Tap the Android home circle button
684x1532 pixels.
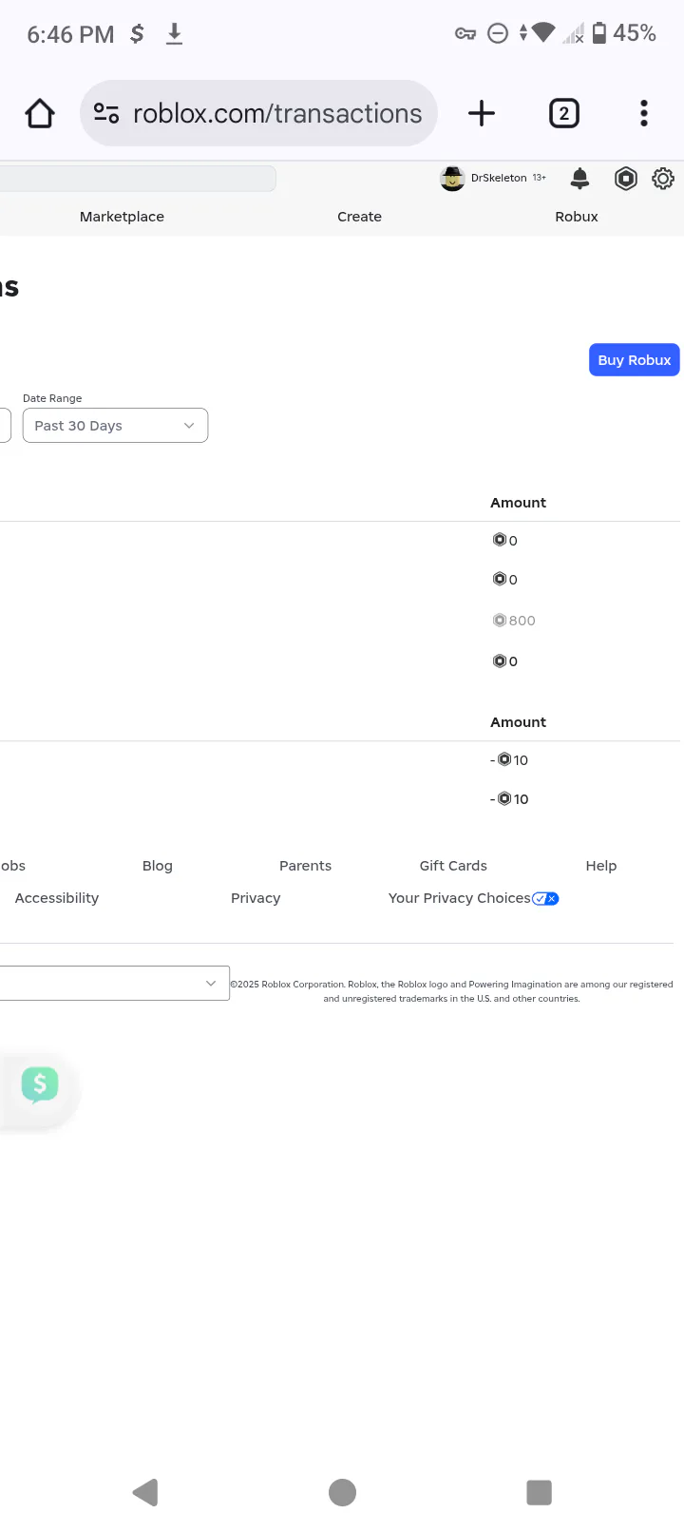pos(342,1492)
